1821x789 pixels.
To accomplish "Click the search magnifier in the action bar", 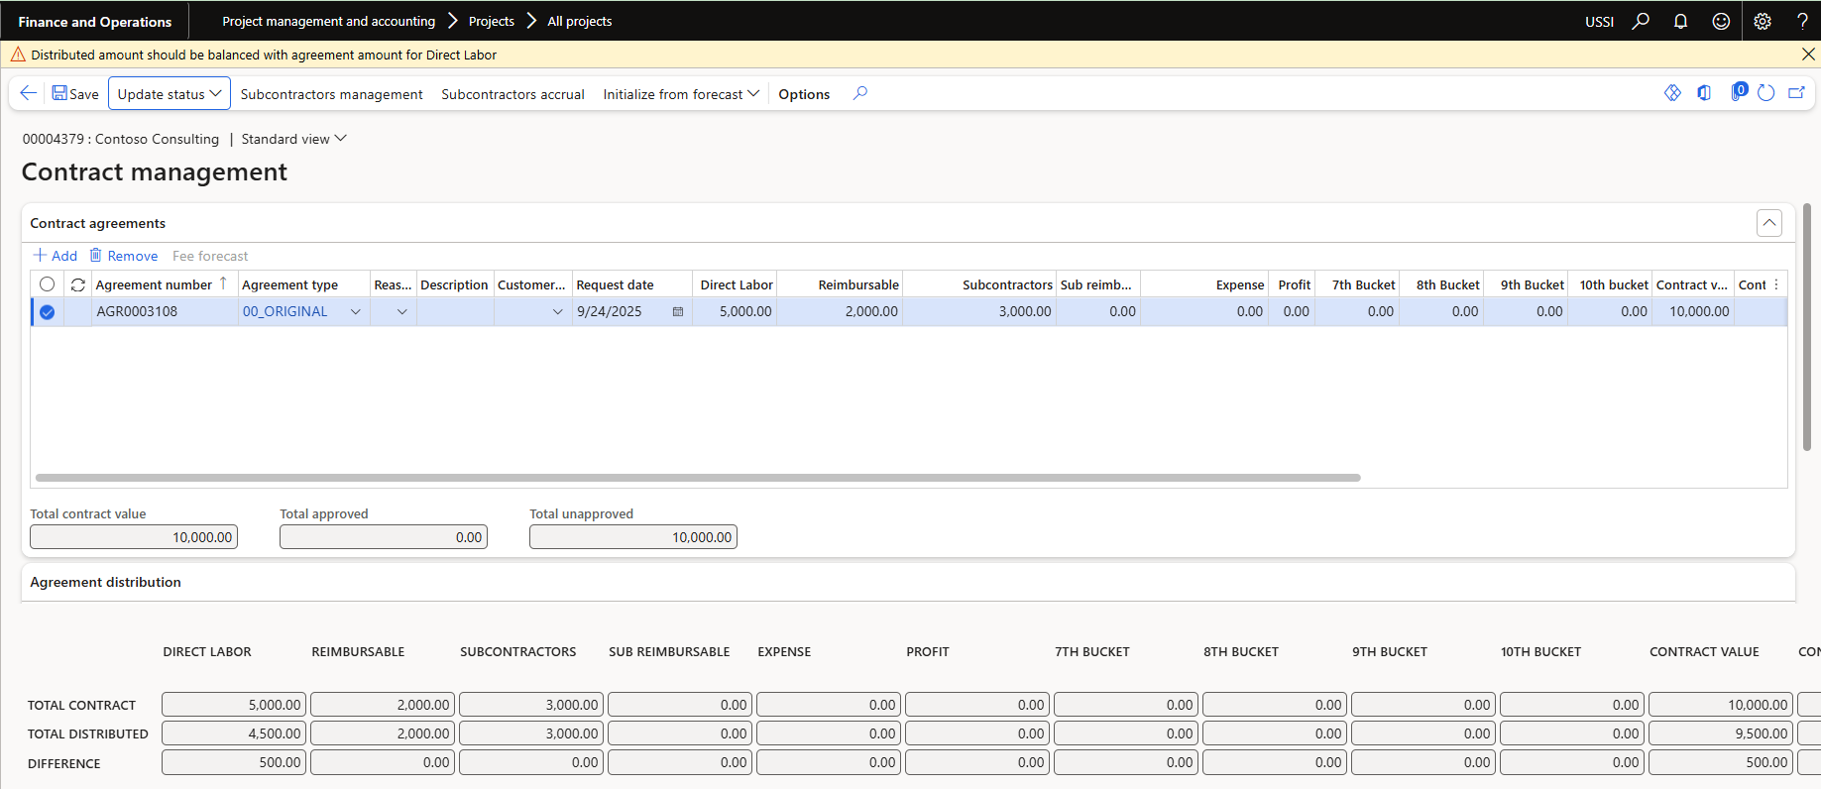I will click(x=860, y=93).
